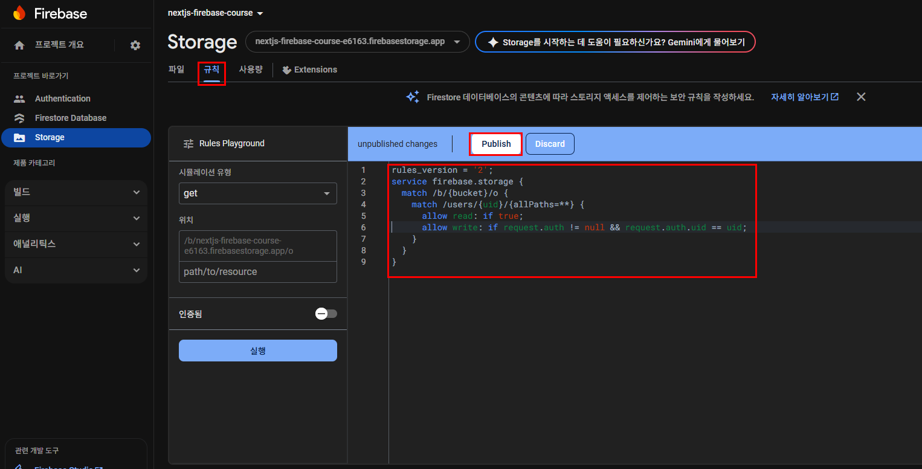Open Firestore Database from the sidebar
The image size is (922, 469).
pos(70,118)
